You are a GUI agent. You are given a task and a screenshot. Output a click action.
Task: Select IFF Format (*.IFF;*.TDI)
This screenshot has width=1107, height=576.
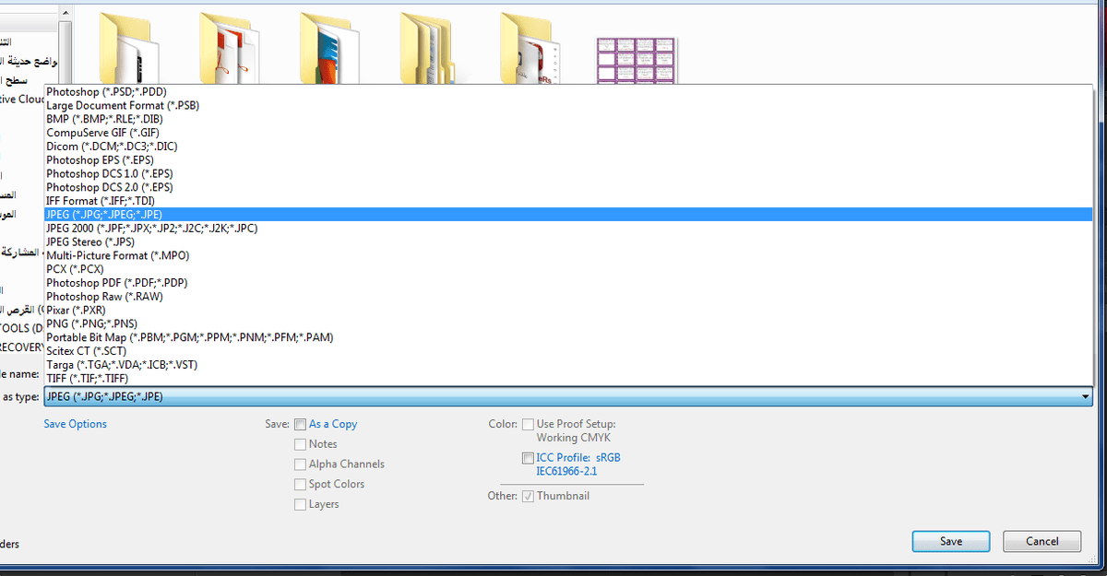[x=568, y=201]
